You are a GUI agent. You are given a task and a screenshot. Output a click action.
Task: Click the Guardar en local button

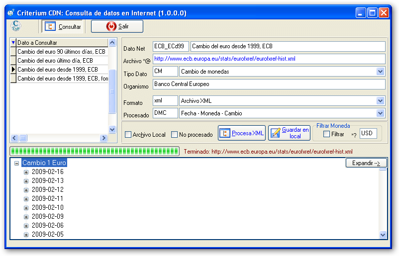[290, 133]
